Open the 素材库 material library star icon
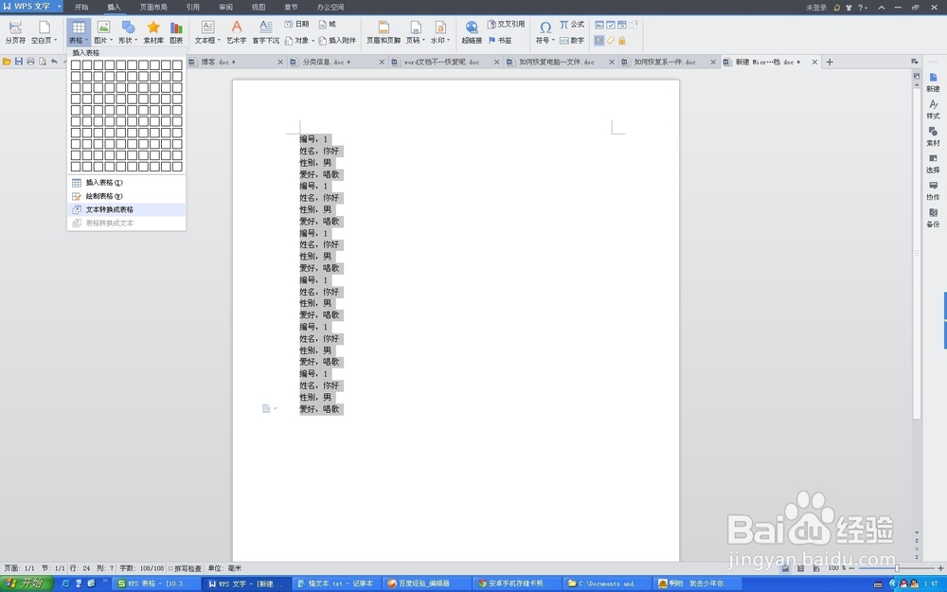This screenshot has width=947, height=592. coord(153,27)
